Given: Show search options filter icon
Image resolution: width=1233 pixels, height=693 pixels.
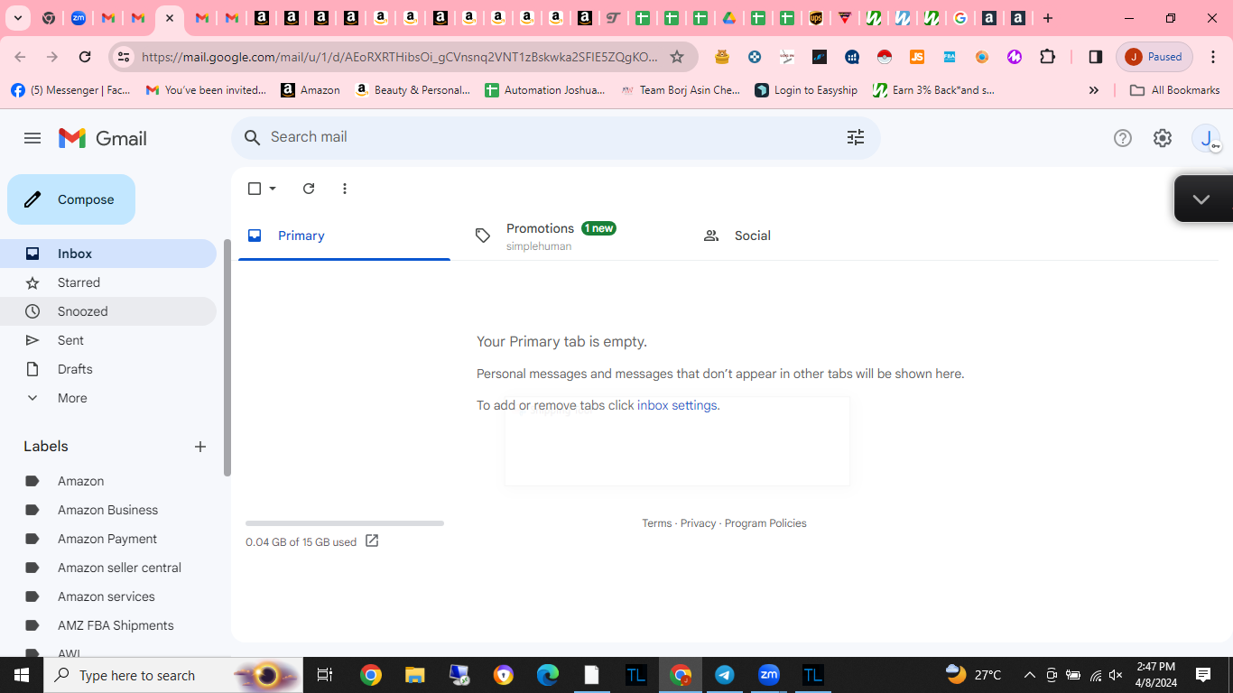Looking at the screenshot, I should click(x=856, y=137).
